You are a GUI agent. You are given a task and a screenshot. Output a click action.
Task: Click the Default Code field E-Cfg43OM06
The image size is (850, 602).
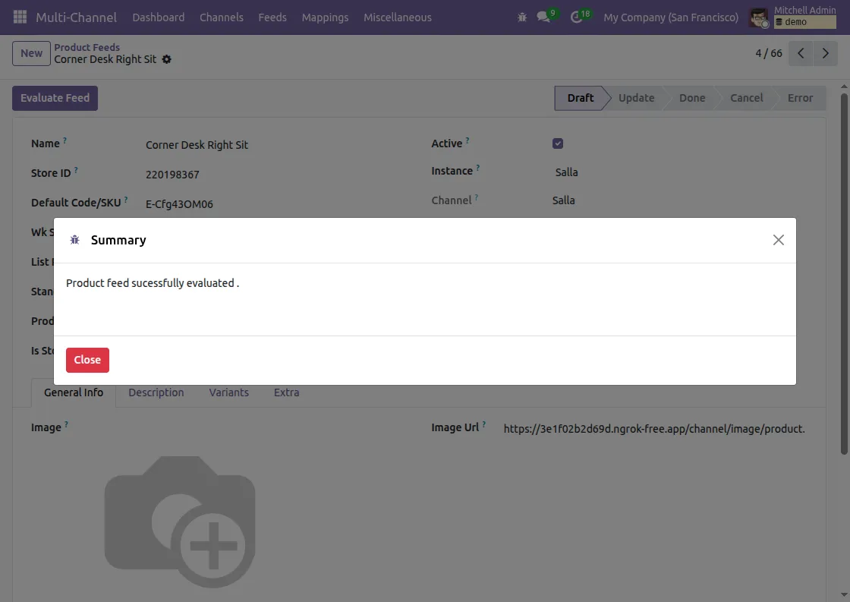tap(179, 204)
